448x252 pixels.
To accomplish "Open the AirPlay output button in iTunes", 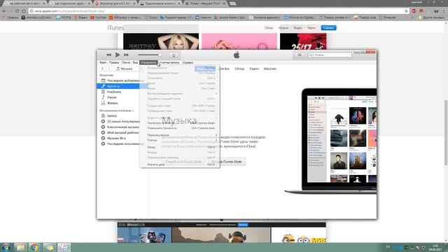I will [x=174, y=55].
